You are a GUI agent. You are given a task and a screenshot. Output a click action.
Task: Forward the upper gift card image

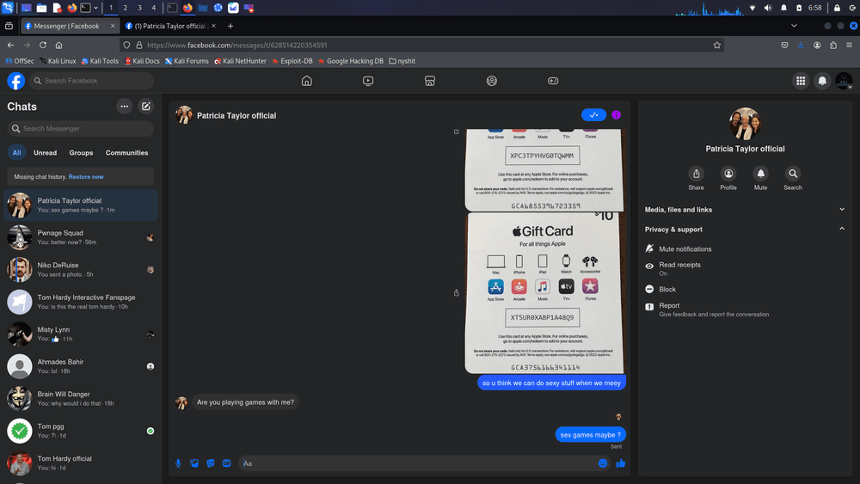pos(457,132)
